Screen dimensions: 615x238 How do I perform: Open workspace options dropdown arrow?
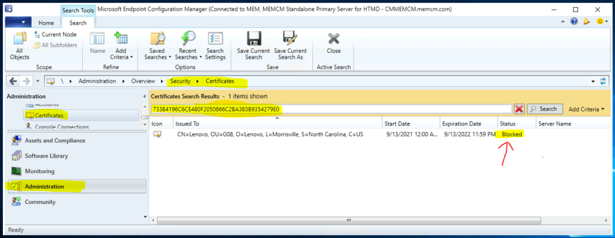pos(145,216)
